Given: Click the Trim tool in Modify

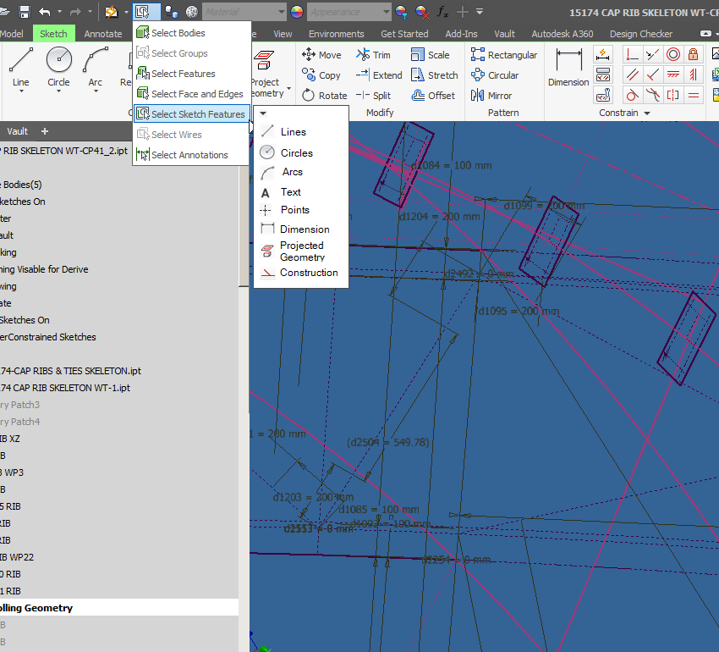Looking at the screenshot, I should (373, 55).
